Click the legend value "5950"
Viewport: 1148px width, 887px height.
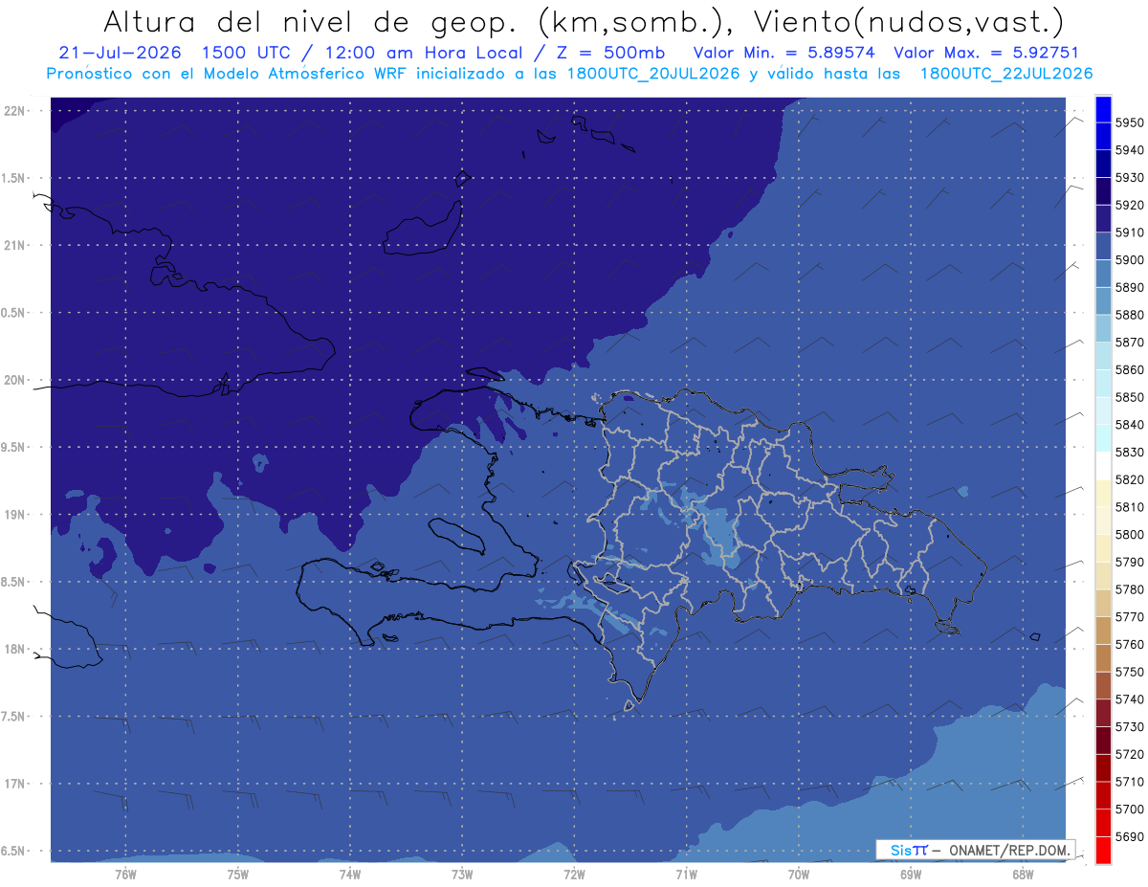[x=1129, y=122]
